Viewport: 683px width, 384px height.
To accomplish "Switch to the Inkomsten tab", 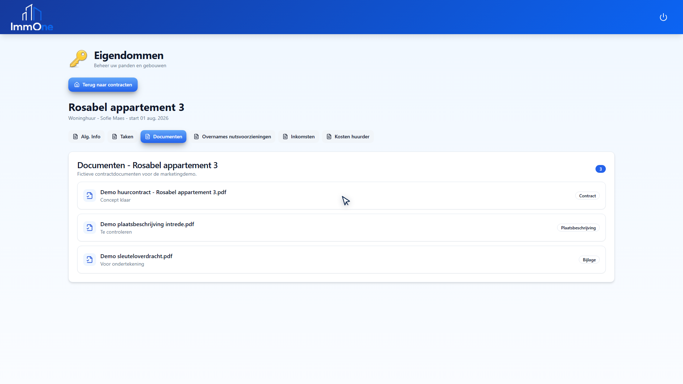I will (298, 137).
